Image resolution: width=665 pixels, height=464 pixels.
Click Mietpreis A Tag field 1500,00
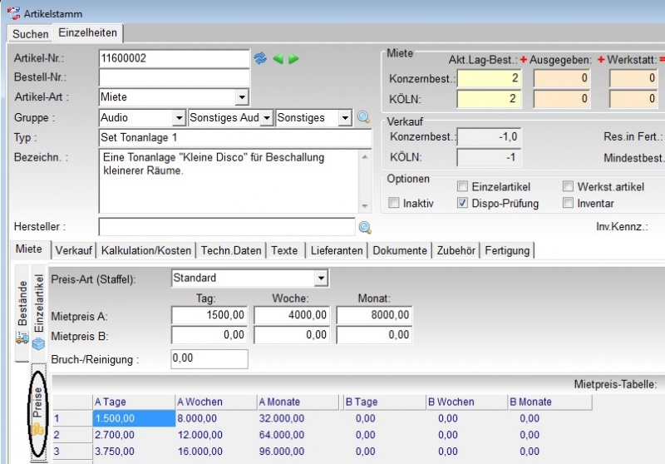[209, 315]
